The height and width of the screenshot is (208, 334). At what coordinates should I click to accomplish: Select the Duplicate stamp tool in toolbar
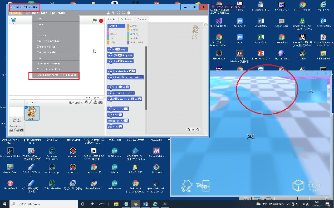click(x=109, y=13)
